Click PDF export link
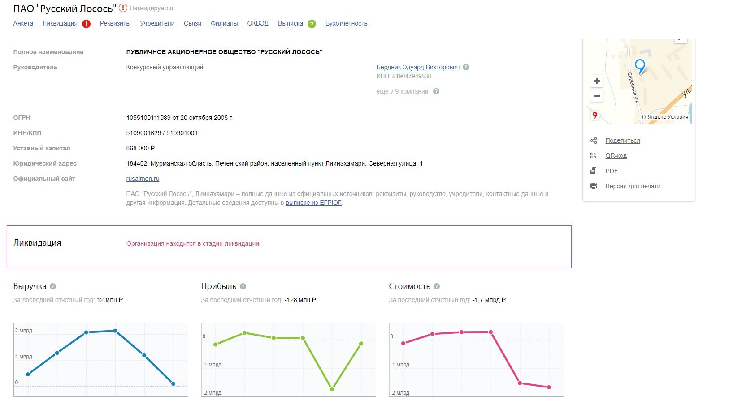The height and width of the screenshot is (400, 729). [x=612, y=171]
